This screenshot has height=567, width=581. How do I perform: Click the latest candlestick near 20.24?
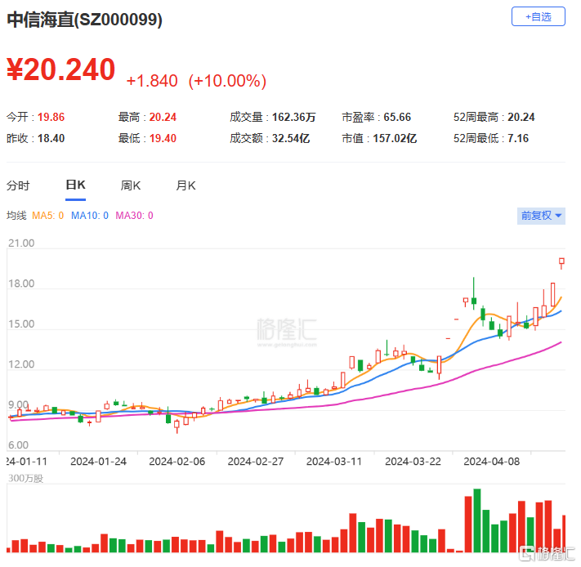coord(561,262)
